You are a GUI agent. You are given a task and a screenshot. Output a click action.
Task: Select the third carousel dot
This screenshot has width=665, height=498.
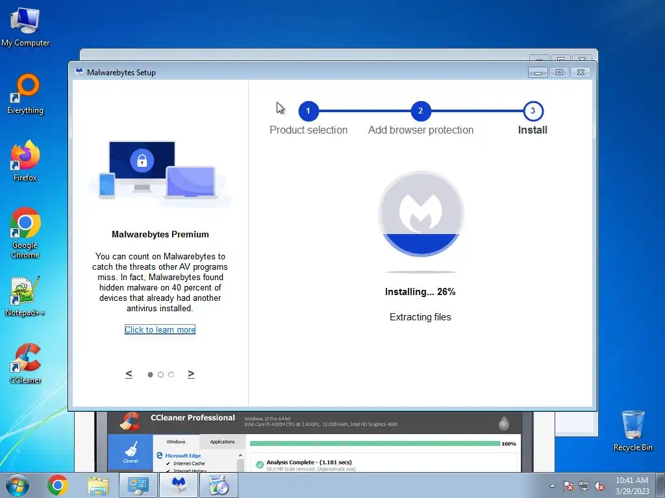click(171, 374)
